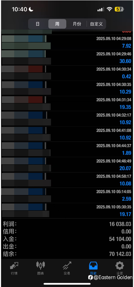
Task: Tap the 入金 (Deposit) label
Action: coord(10,239)
